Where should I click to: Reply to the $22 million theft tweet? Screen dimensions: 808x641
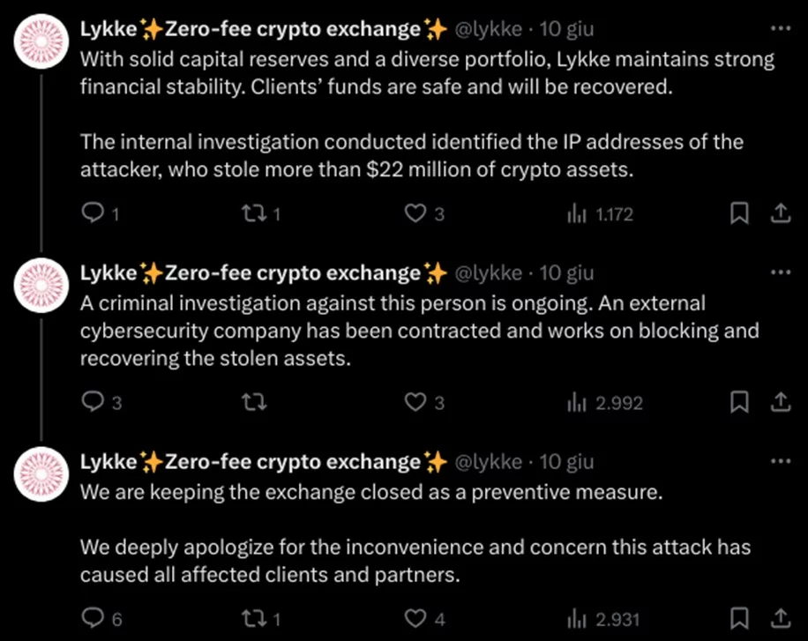click(94, 213)
